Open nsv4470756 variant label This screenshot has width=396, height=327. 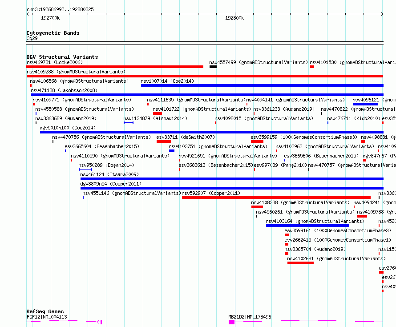coord(101,137)
